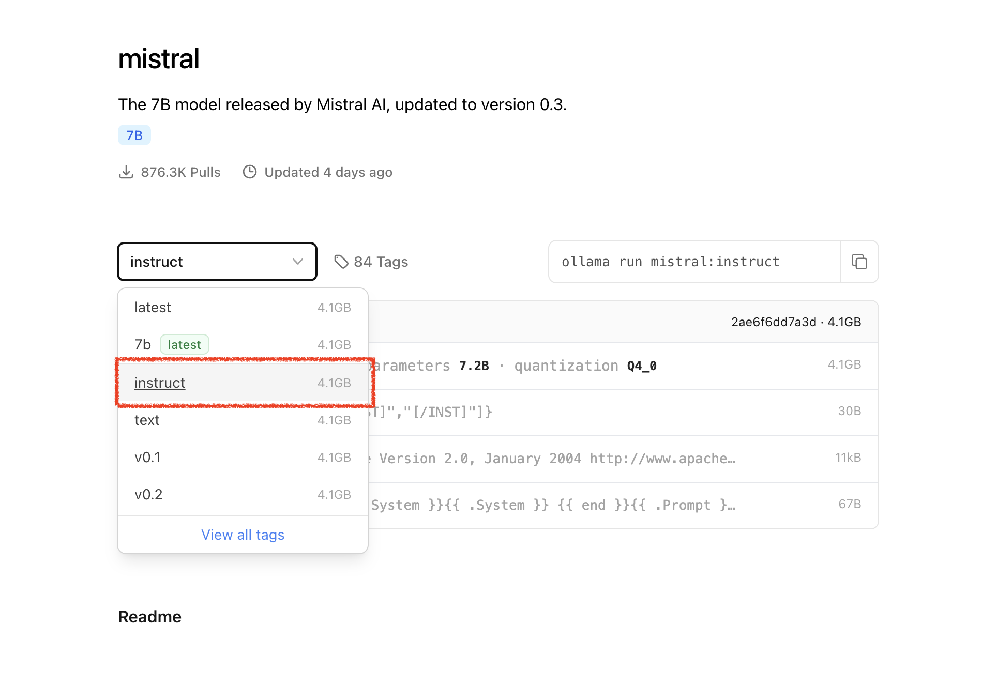Click the clock icon next to Updated
997x700 pixels.
point(250,172)
